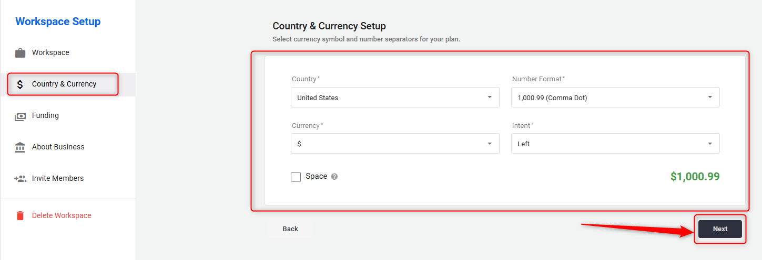Click the Funding money icon
The width and height of the screenshot is (762, 260).
[20, 116]
